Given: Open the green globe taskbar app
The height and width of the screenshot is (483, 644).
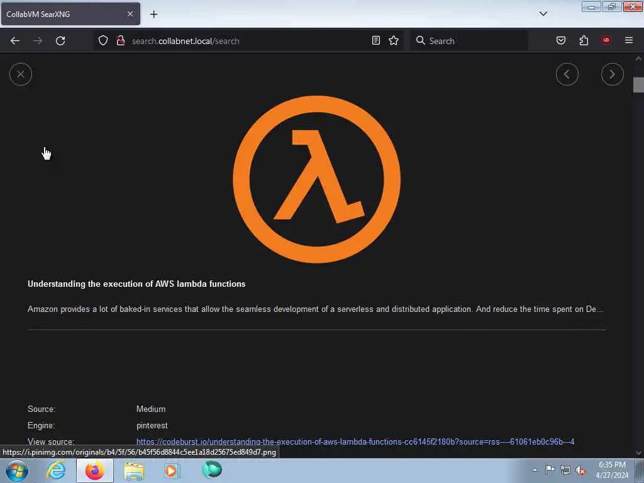Looking at the screenshot, I should pos(212,470).
